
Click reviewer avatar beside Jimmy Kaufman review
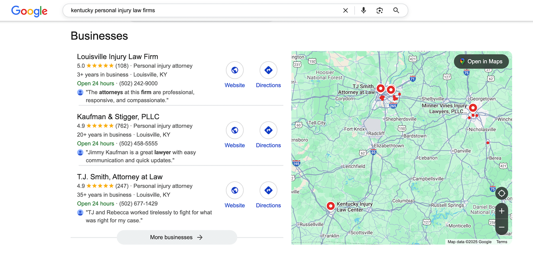pos(80,152)
